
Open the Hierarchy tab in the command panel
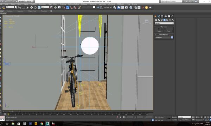tap(162, 16)
